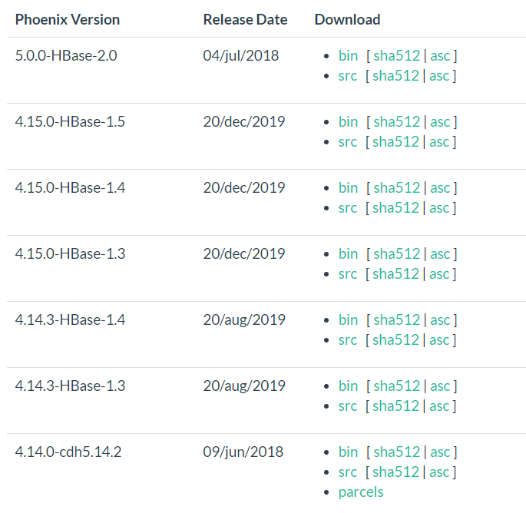Viewport: 526px width, 513px height.
Task: Click the 04/jul/2018 release date
Action: (x=241, y=56)
